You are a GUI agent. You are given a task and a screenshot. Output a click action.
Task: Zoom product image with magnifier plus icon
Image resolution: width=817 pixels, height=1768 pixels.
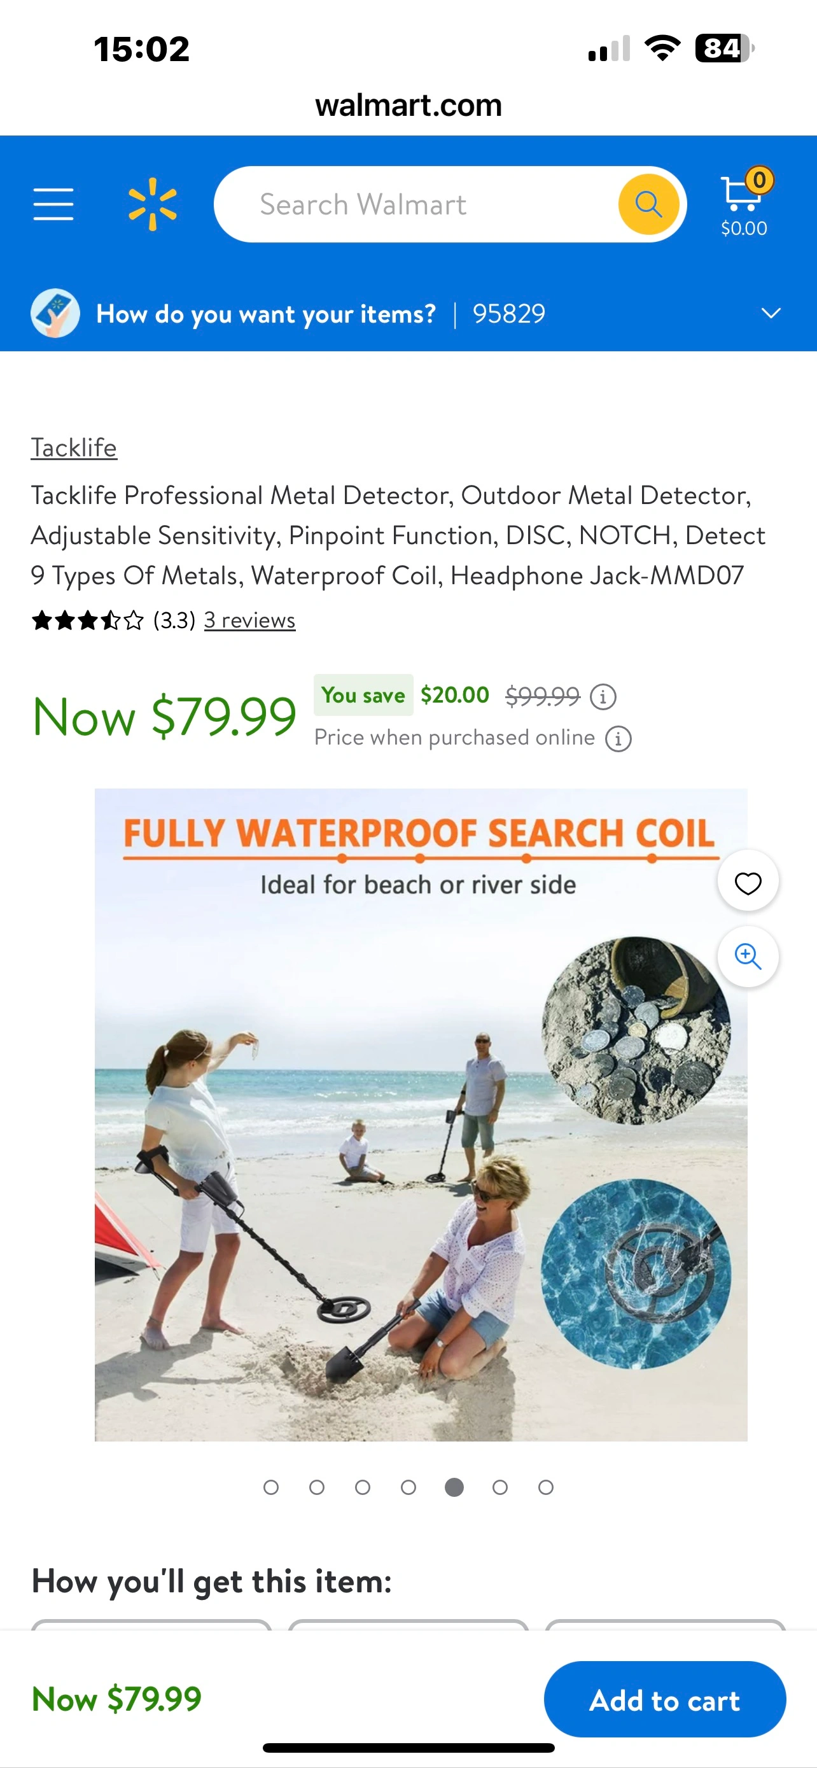(x=748, y=957)
